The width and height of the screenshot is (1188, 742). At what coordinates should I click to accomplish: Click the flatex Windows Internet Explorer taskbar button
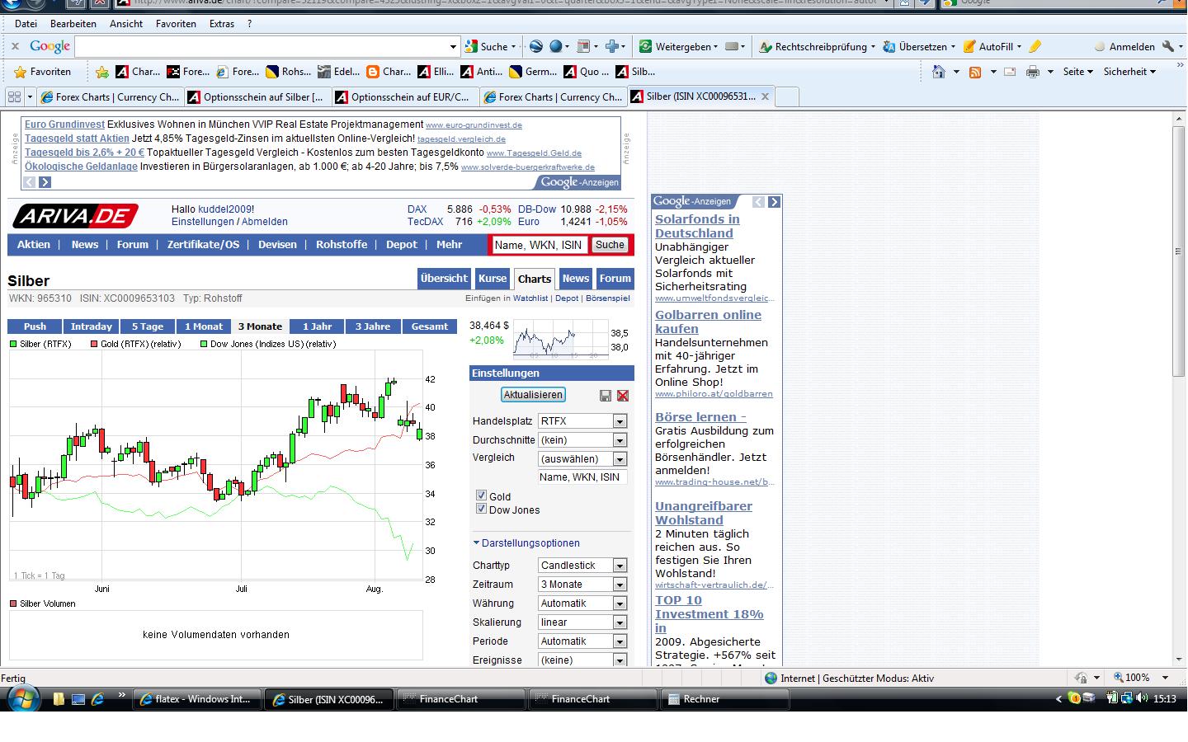pos(197,699)
